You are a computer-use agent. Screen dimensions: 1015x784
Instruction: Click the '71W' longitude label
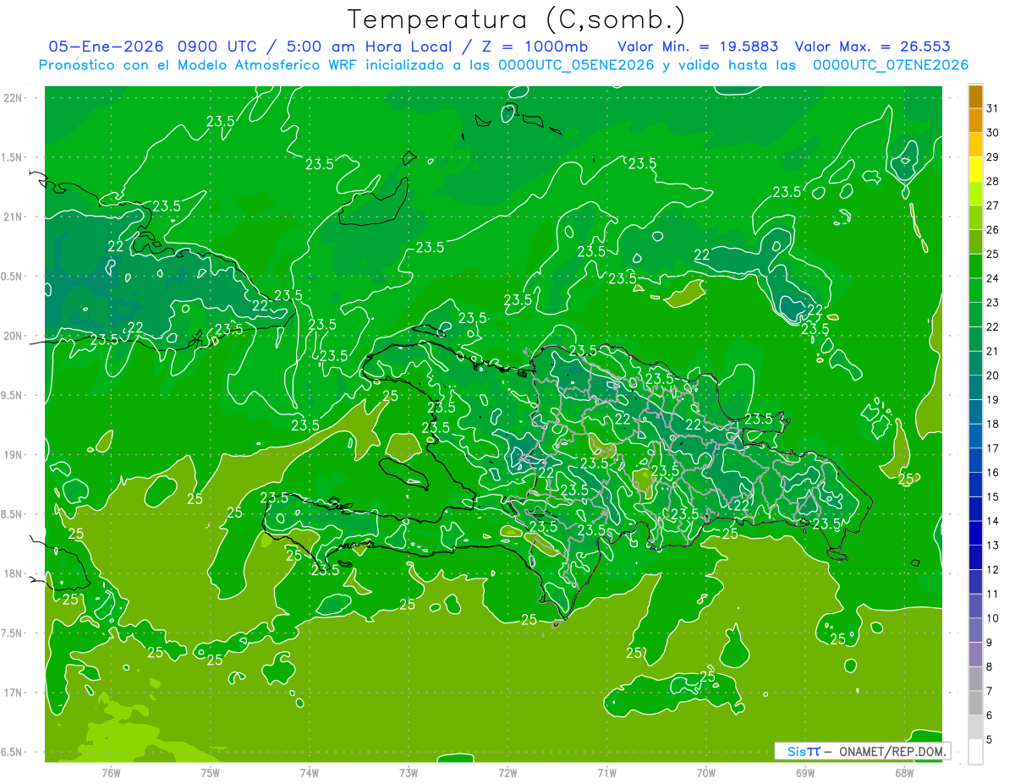coord(606,772)
